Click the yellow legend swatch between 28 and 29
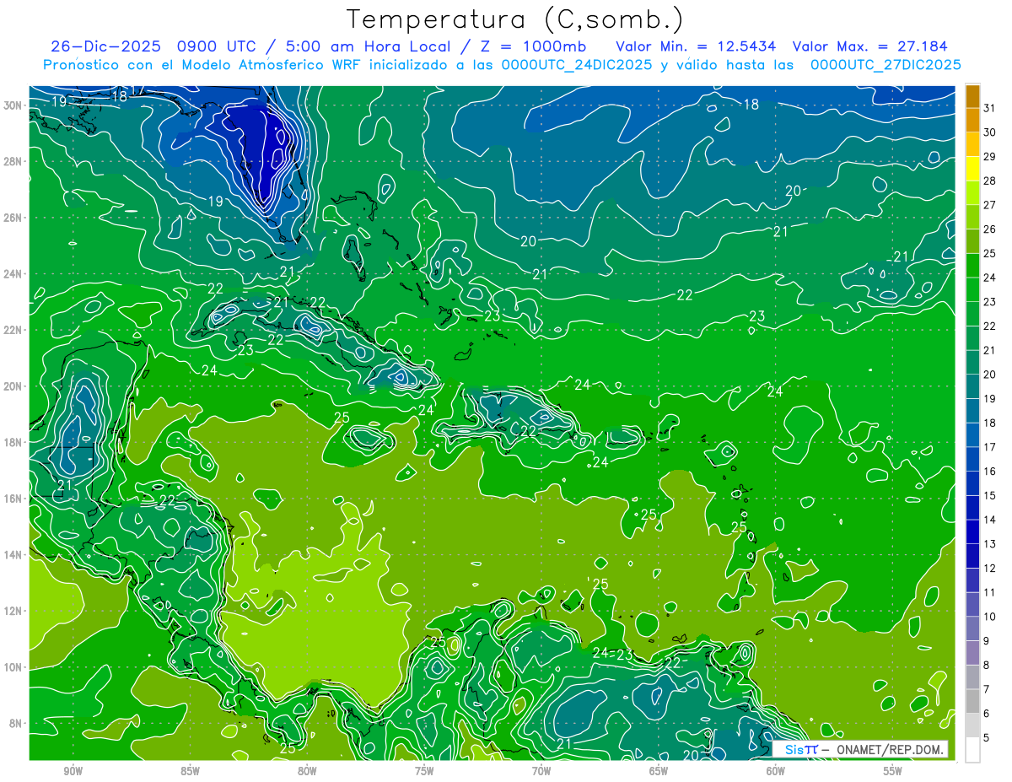Screen dimensions: 1012x782 click(x=972, y=169)
